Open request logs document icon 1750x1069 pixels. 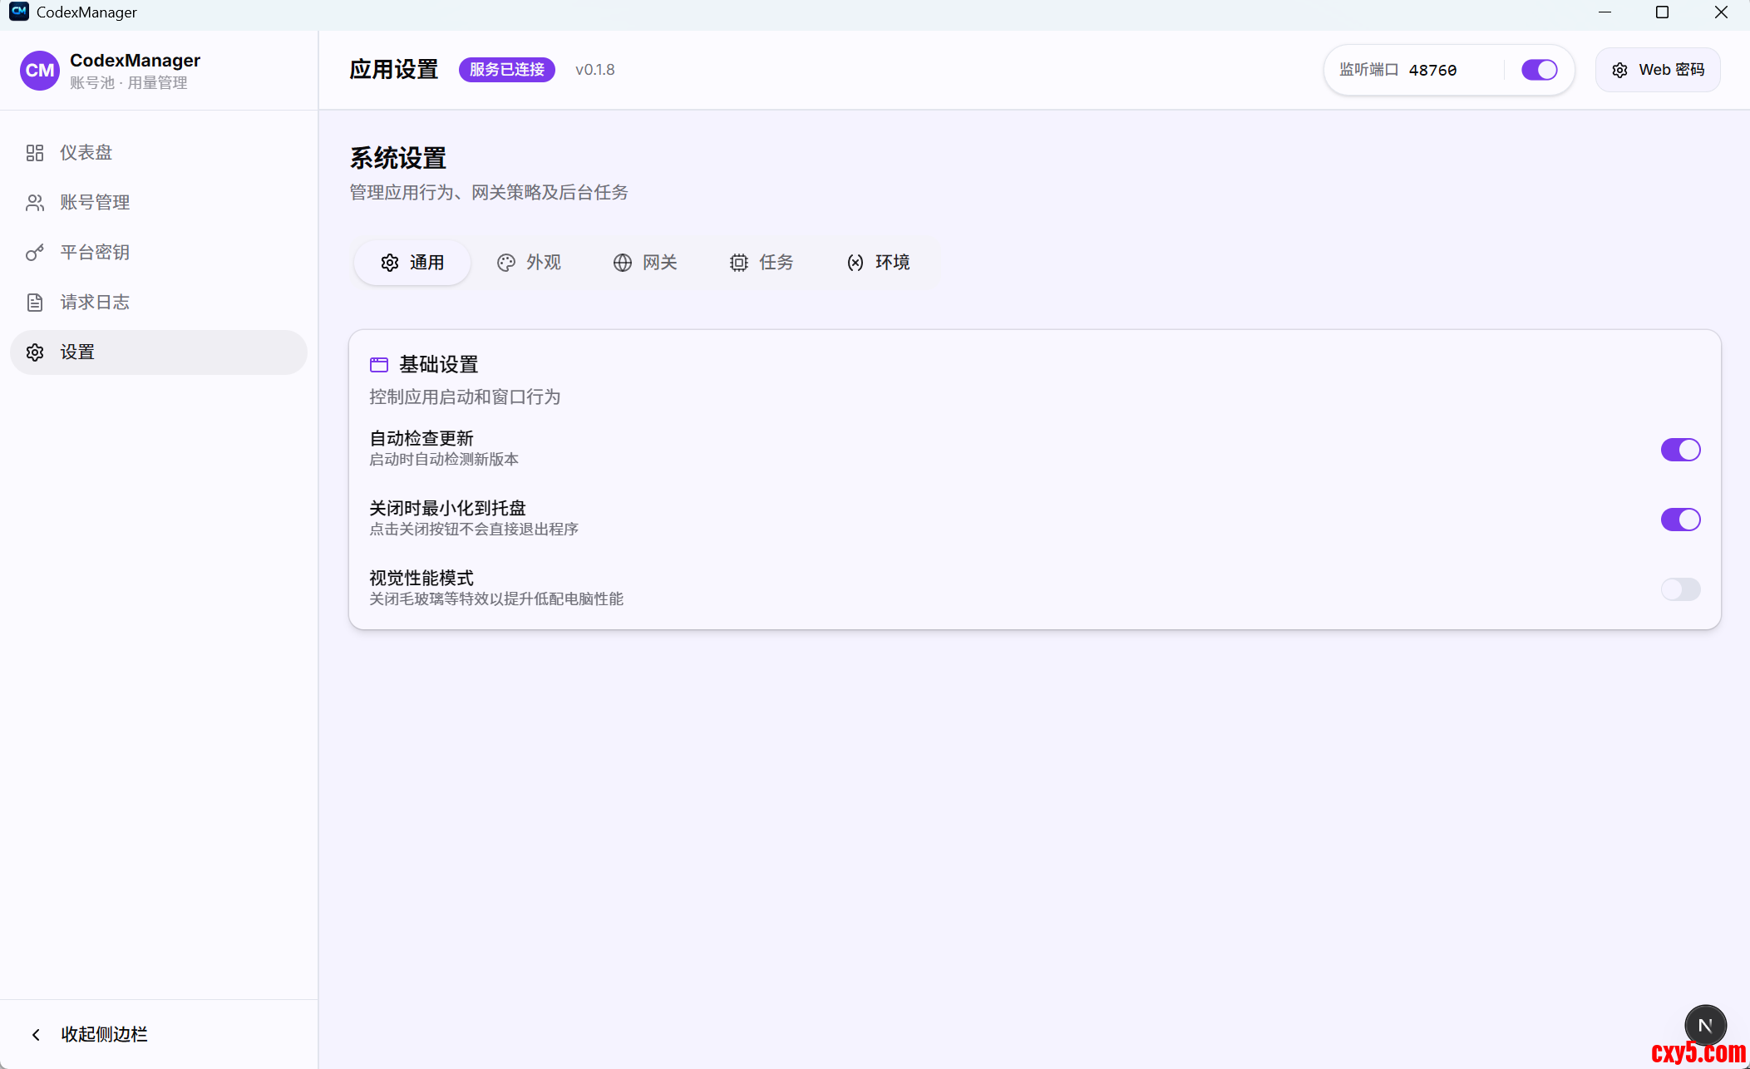click(35, 303)
